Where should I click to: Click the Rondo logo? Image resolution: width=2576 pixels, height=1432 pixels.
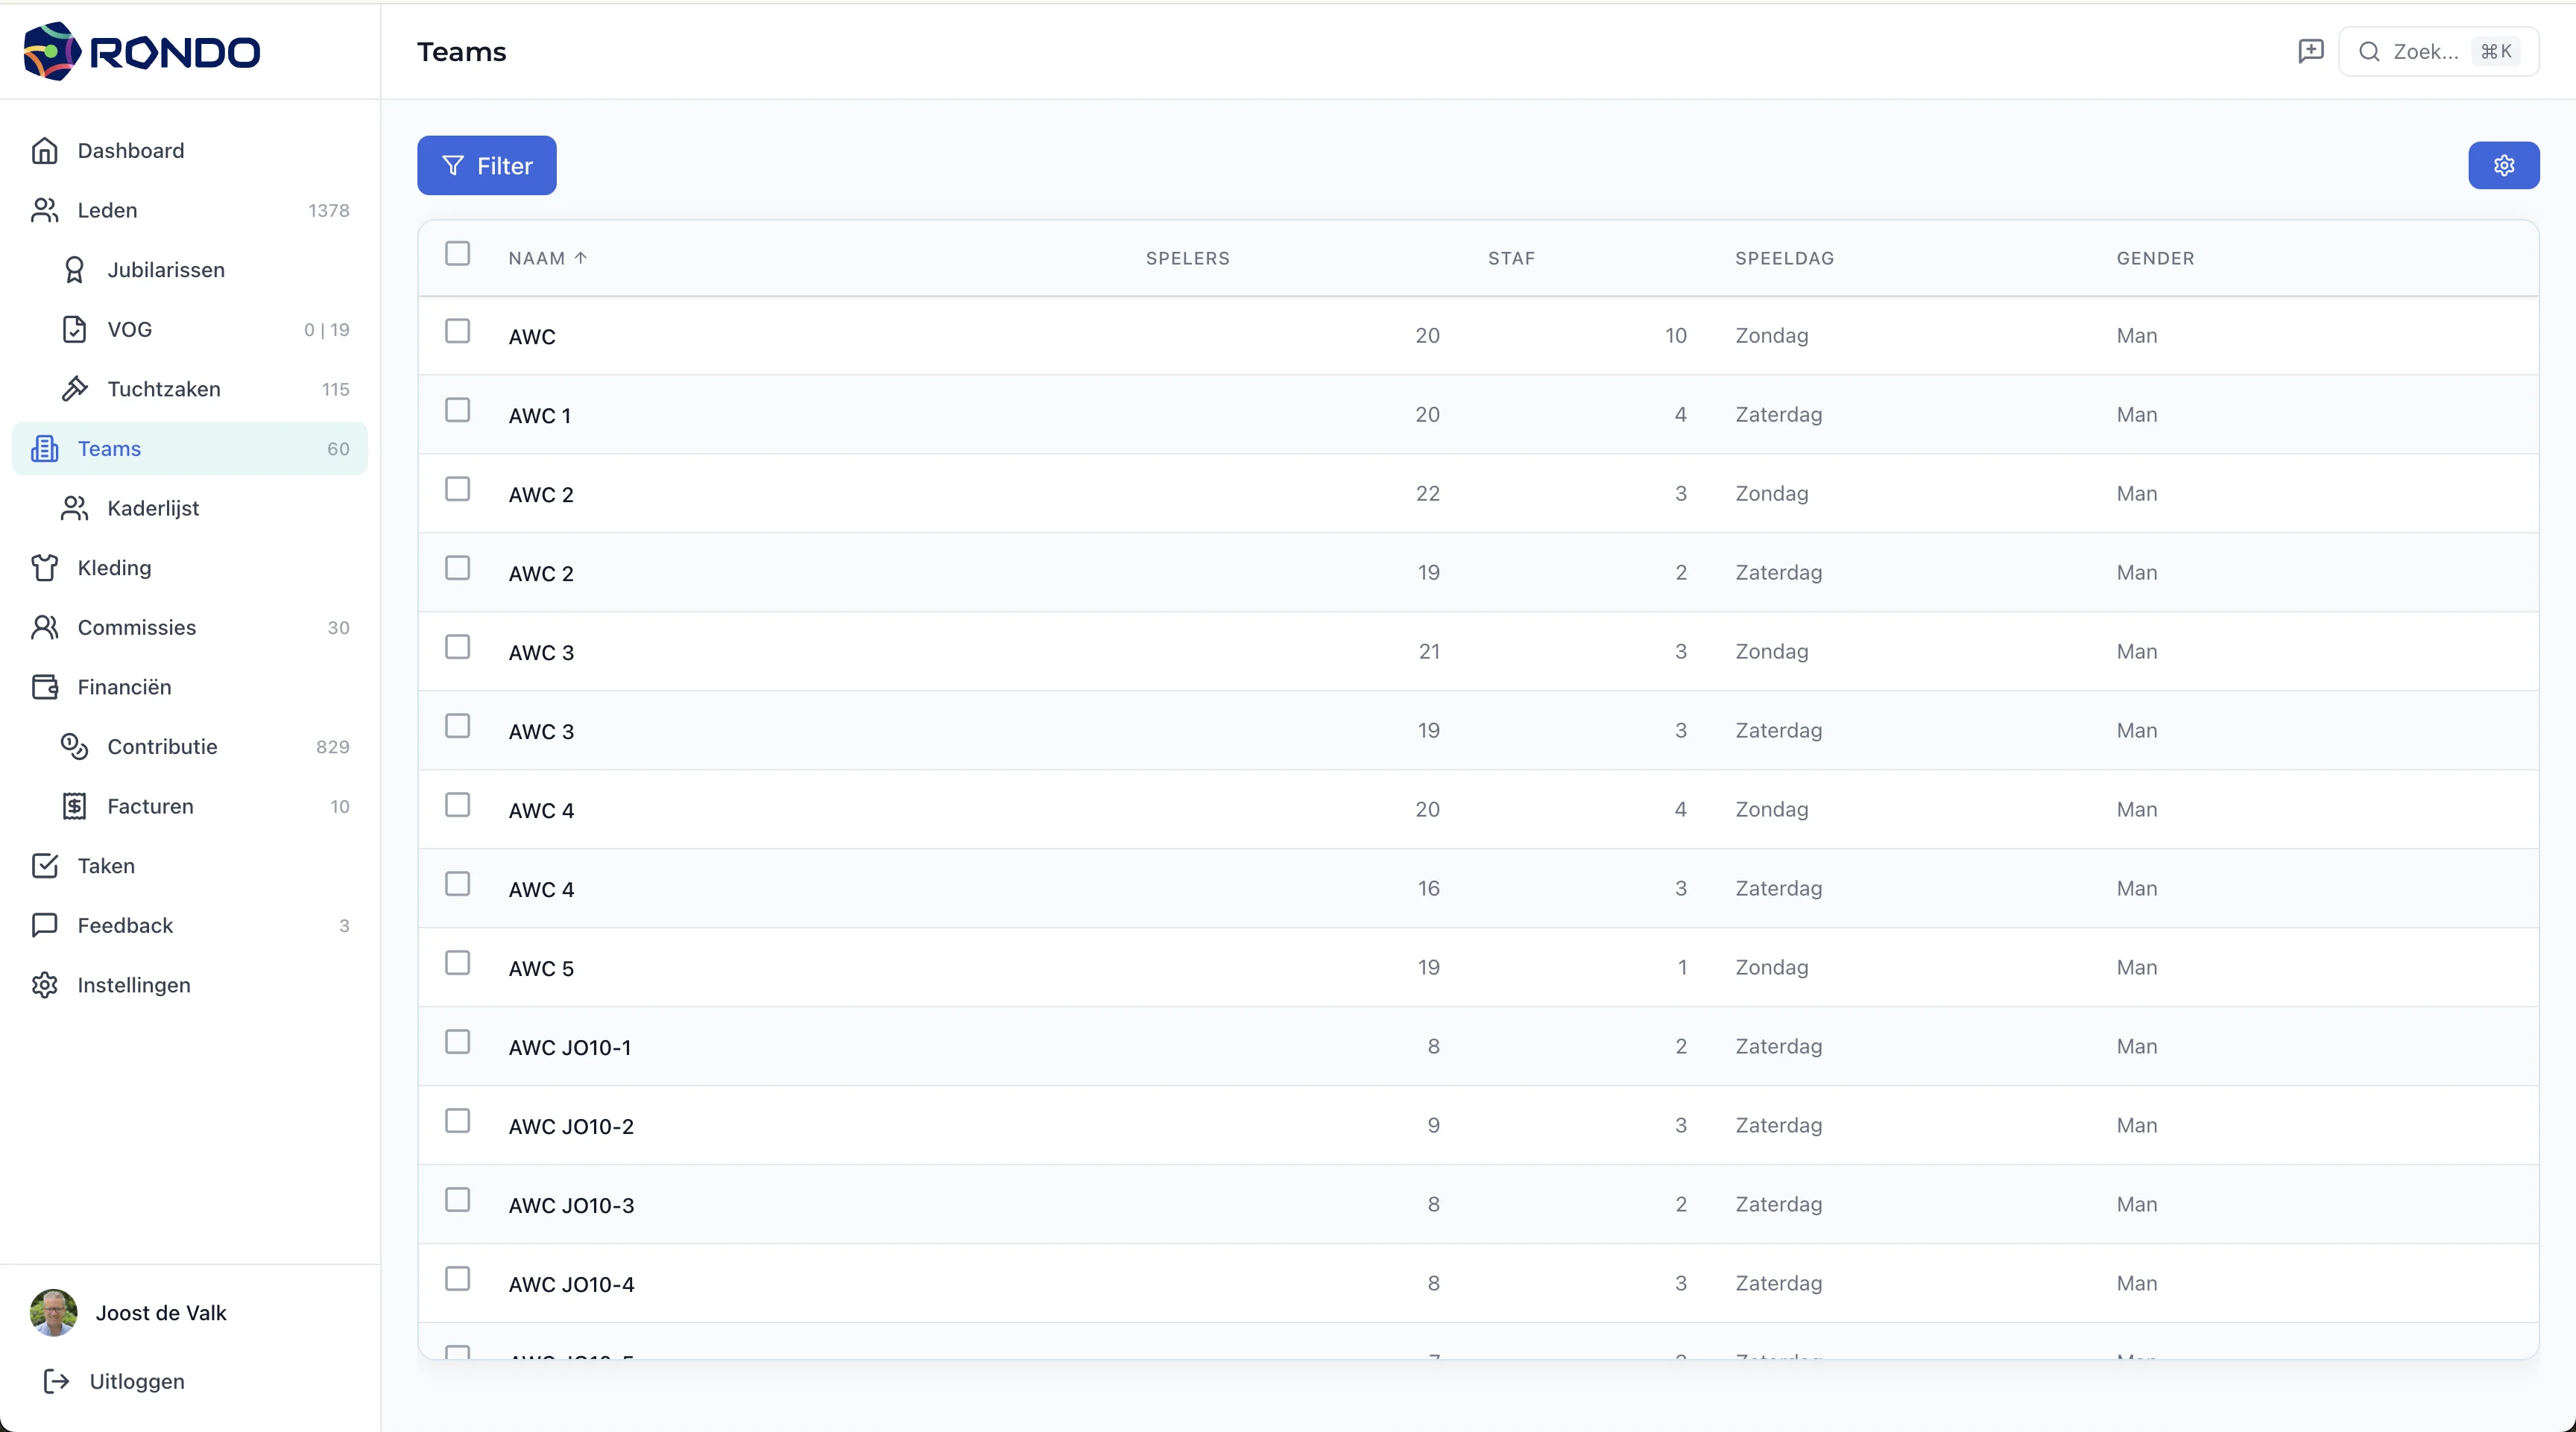pos(142,51)
